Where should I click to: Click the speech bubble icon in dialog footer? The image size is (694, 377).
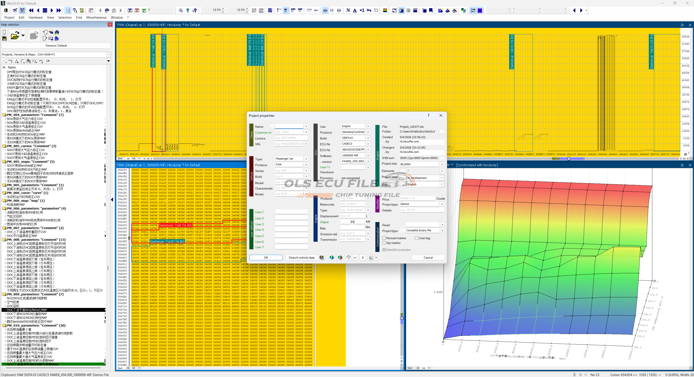[348, 258]
